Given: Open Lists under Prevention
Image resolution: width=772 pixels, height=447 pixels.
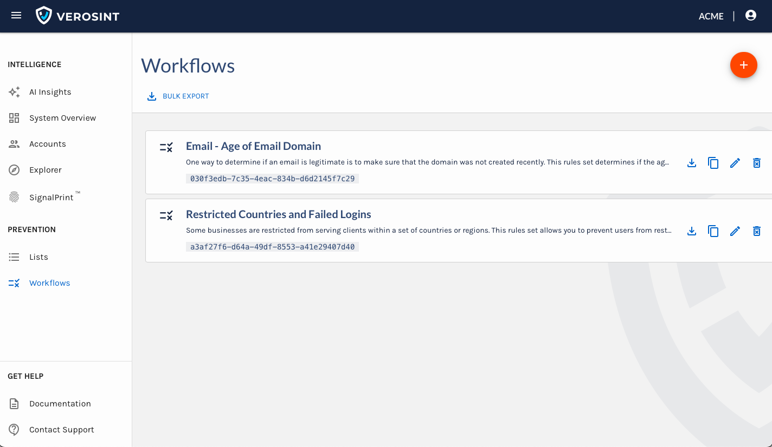Looking at the screenshot, I should point(38,257).
